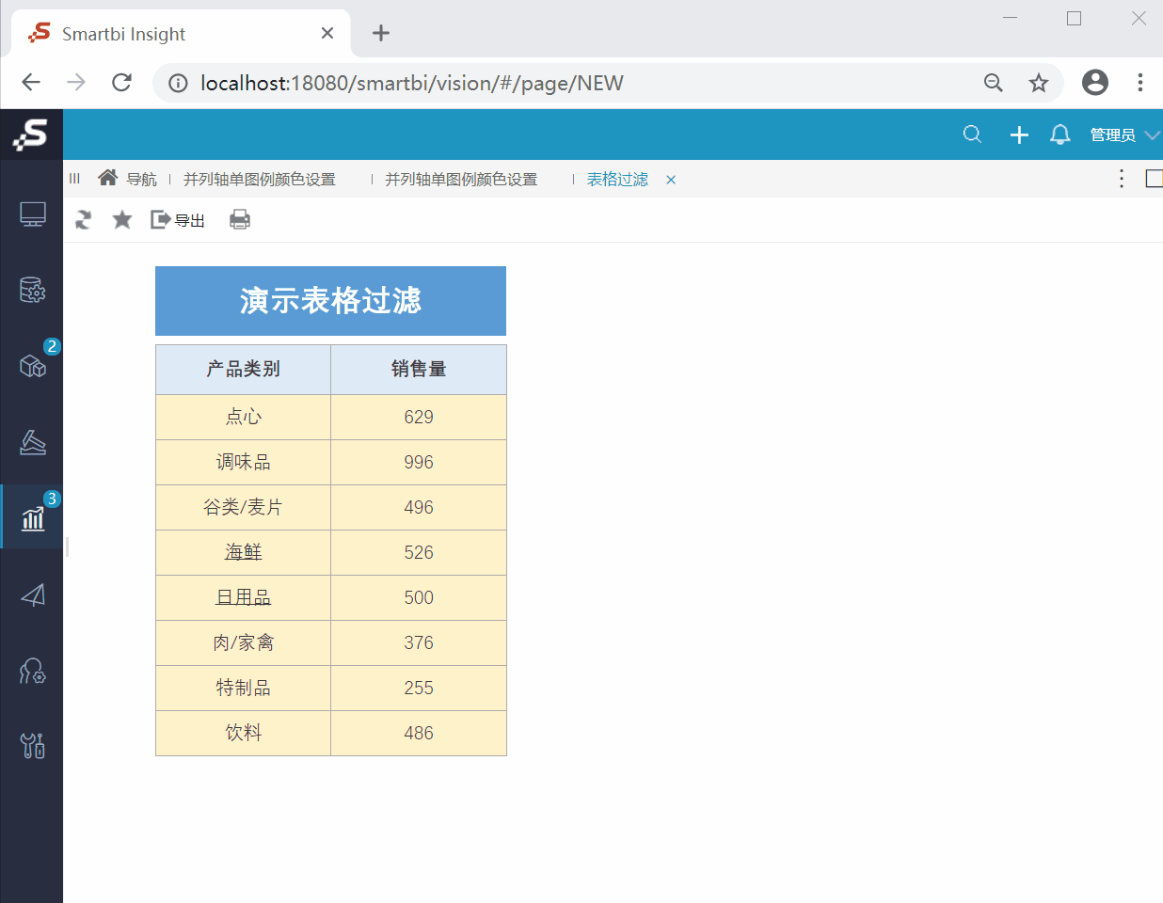Click the browser back arrow
The image size is (1163, 903).
click(31, 83)
